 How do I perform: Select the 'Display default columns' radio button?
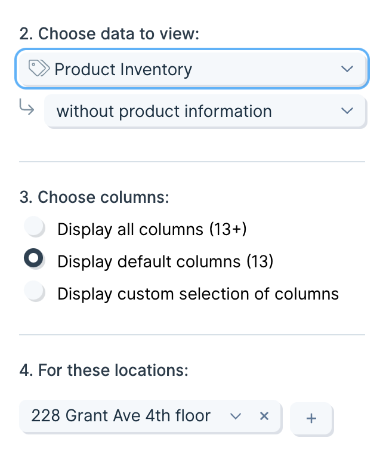34,258
